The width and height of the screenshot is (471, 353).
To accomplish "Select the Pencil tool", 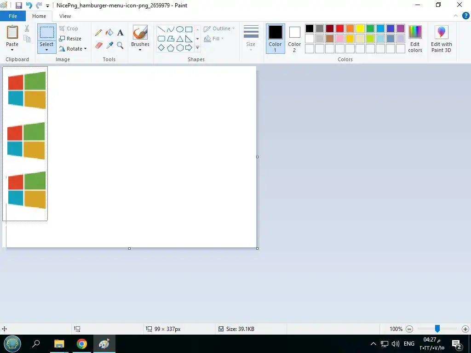I will coord(98,33).
